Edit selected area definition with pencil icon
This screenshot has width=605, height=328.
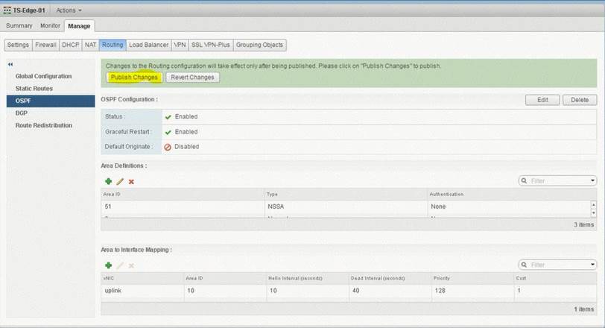[x=120, y=181]
